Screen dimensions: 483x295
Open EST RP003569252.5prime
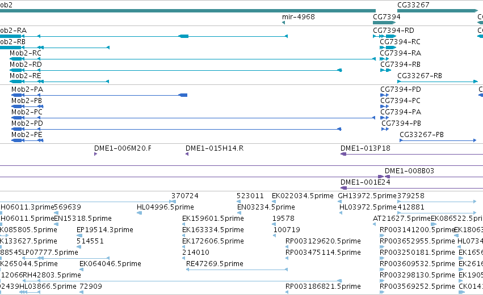tap(417, 287)
